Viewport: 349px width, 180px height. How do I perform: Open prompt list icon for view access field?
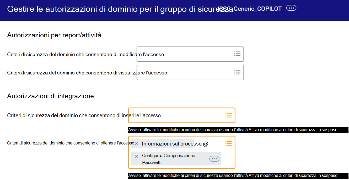[237, 72]
